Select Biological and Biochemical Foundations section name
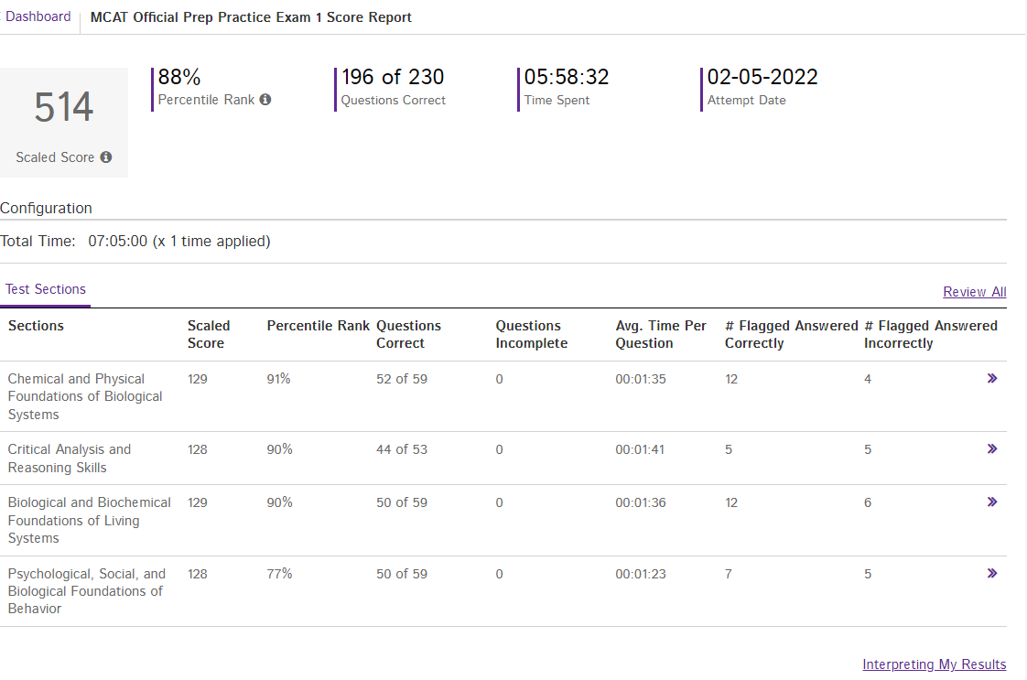 click(x=89, y=520)
